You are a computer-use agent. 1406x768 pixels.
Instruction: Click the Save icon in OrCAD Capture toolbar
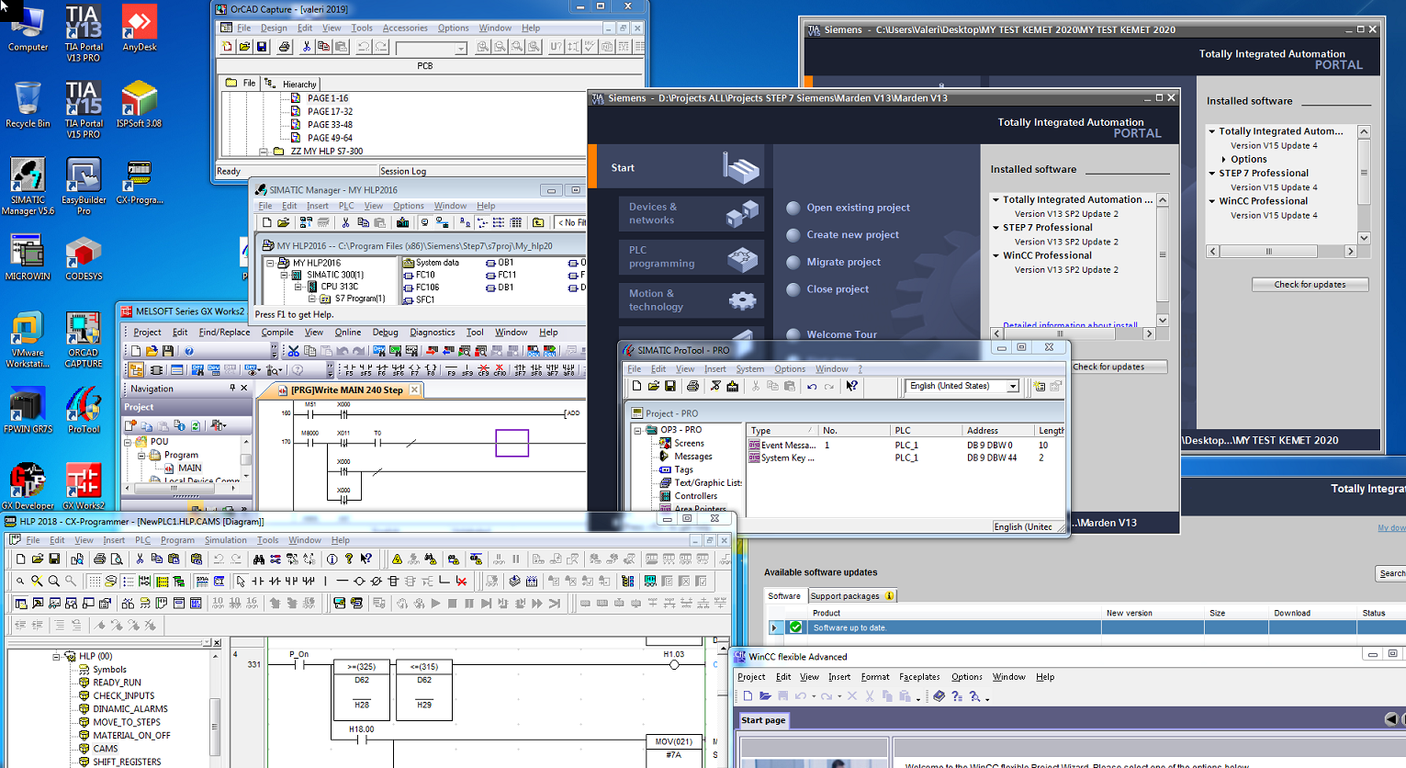[262, 47]
